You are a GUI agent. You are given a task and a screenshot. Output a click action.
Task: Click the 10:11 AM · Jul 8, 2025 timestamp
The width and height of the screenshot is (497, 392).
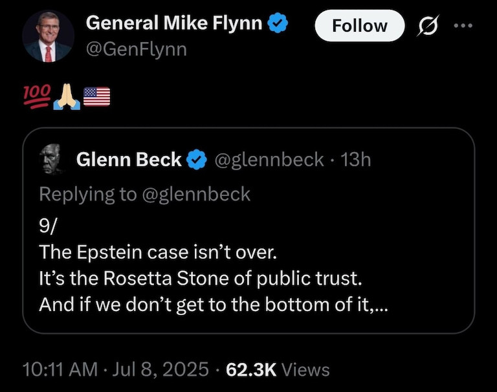tap(115, 369)
